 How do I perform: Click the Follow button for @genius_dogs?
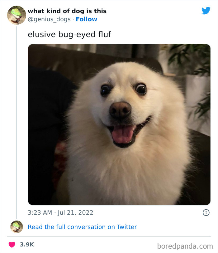[87, 19]
